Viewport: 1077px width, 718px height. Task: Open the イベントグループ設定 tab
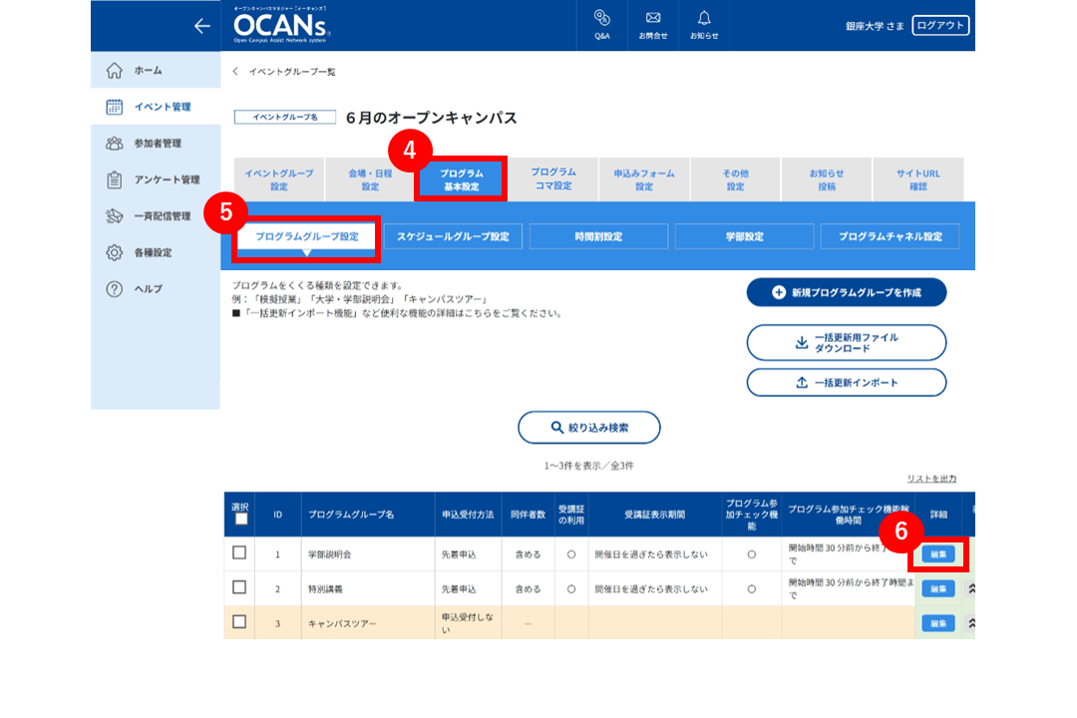(x=279, y=179)
